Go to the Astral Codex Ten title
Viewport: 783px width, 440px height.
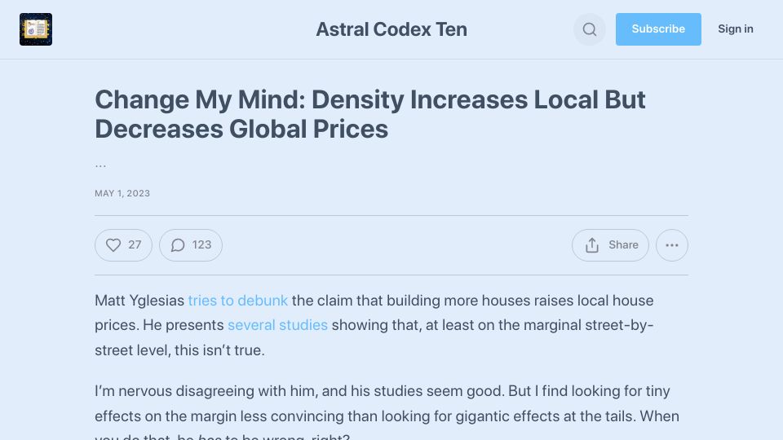point(391,29)
